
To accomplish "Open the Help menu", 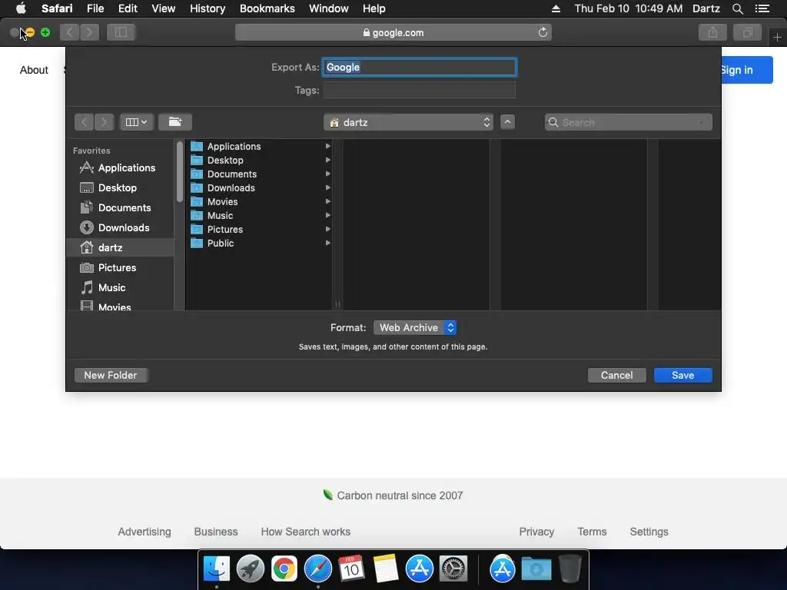I will pos(374,8).
